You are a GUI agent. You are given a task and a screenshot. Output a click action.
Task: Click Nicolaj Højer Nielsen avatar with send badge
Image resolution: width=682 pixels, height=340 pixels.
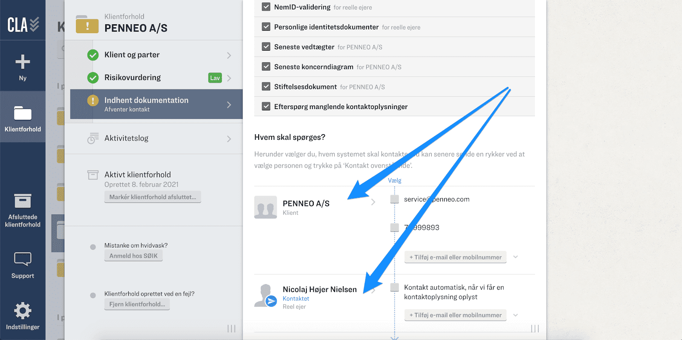point(266,295)
